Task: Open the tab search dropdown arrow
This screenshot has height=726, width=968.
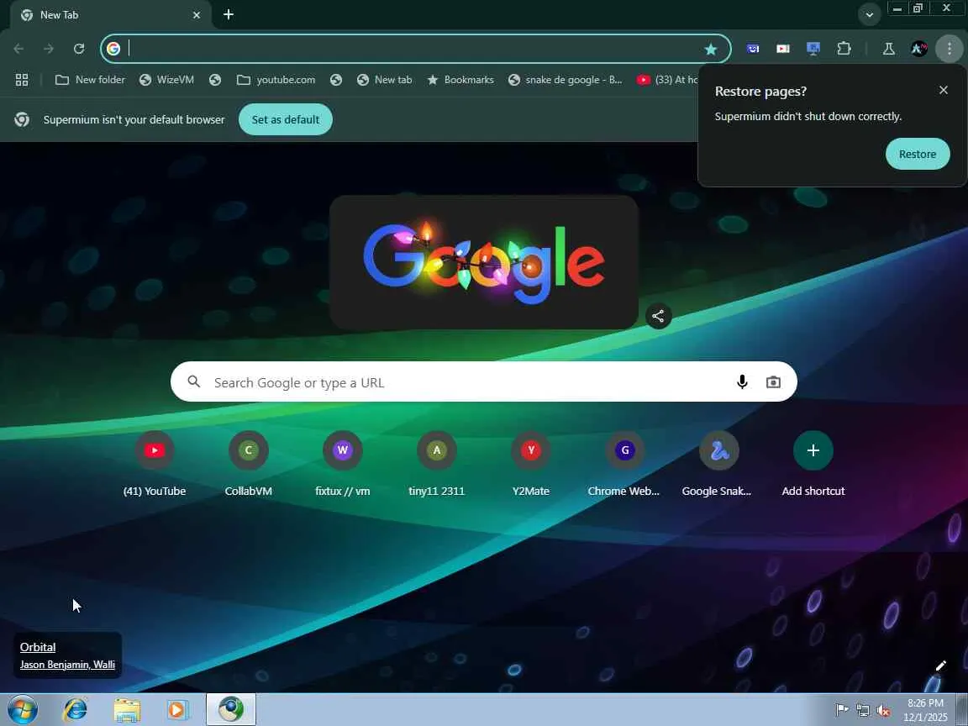Action: point(869,15)
